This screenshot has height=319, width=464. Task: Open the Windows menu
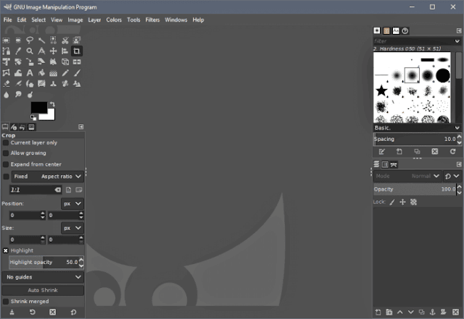176,20
